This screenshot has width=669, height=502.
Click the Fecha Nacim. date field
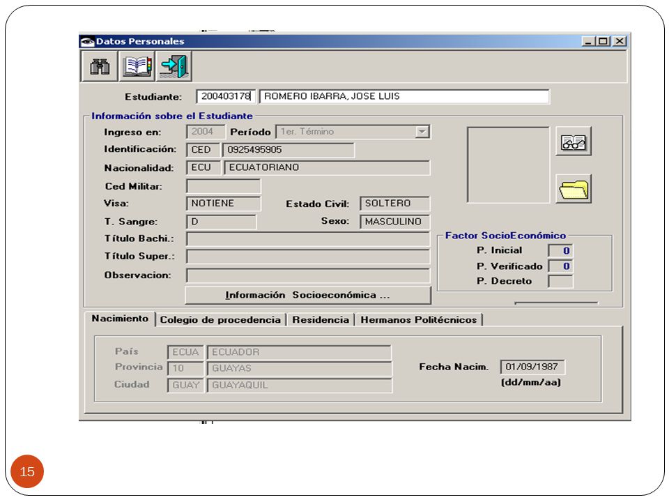(532, 367)
